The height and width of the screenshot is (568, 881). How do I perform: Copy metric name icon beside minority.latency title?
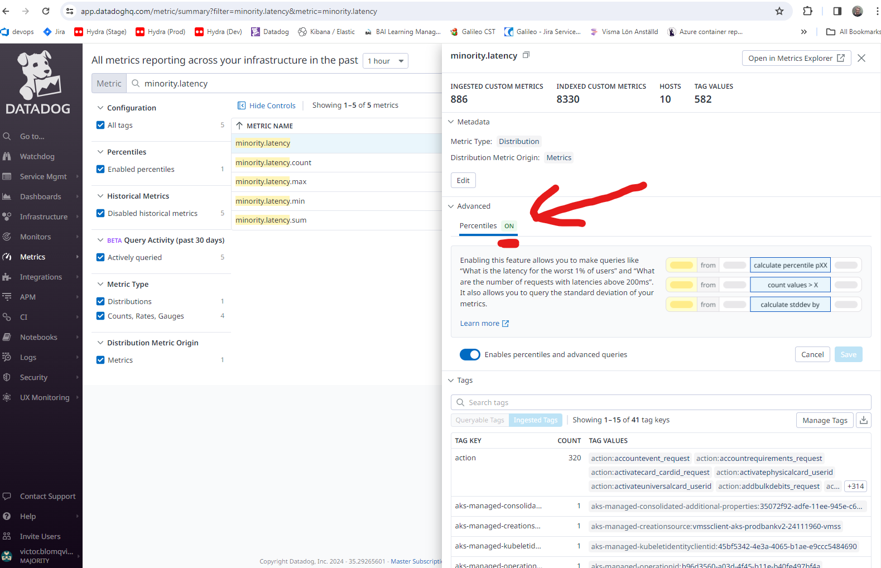click(526, 55)
